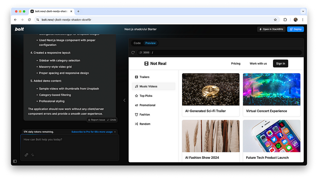Open the Pricing page link
318x180 pixels.
[x=236, y=63]
